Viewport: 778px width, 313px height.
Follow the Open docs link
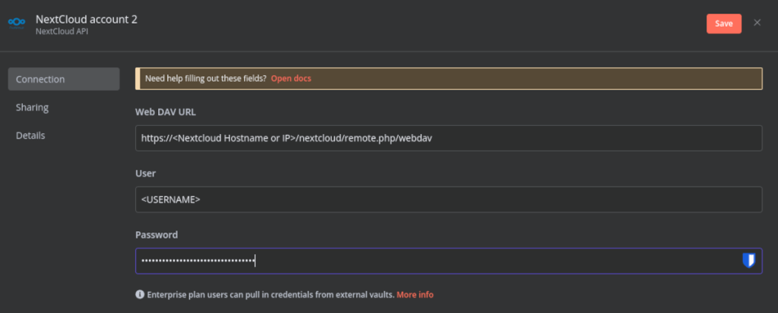tap(291, 79)
